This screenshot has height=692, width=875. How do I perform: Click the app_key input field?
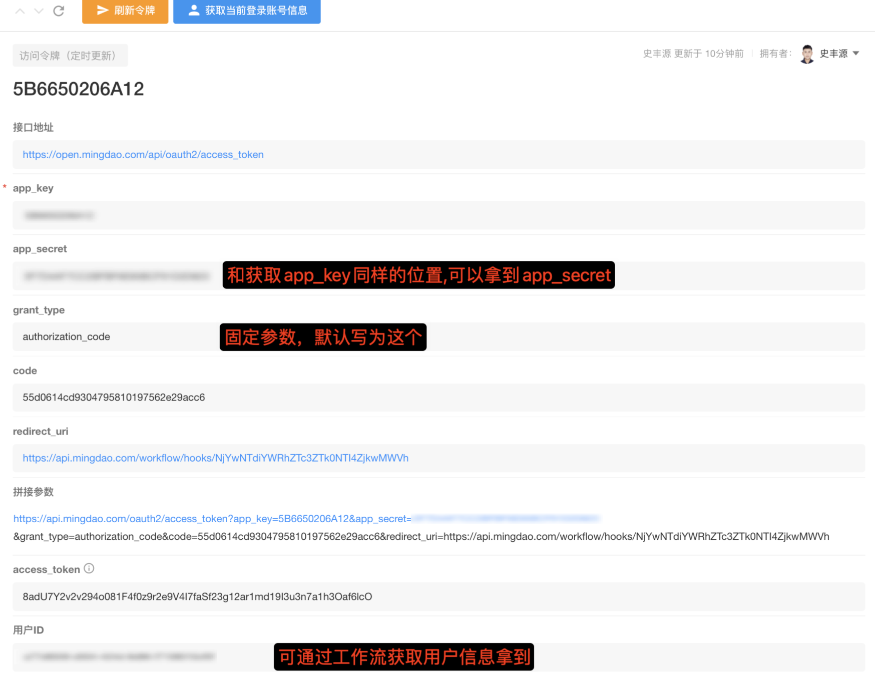439,215
